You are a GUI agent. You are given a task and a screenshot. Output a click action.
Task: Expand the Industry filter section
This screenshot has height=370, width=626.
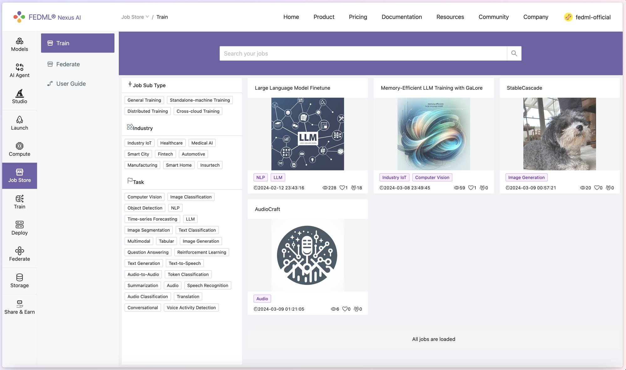142,128
